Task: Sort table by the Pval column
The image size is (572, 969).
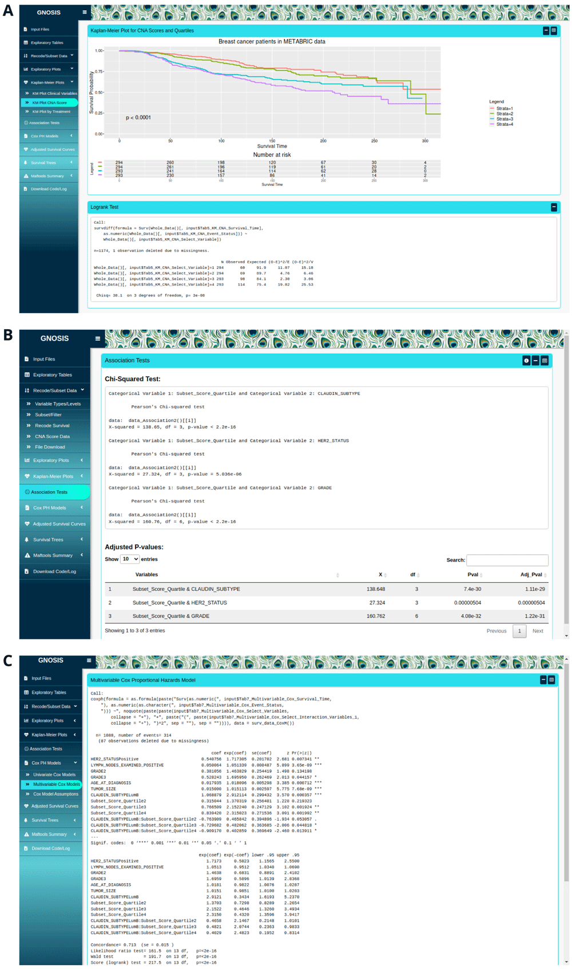Action: 482,575
